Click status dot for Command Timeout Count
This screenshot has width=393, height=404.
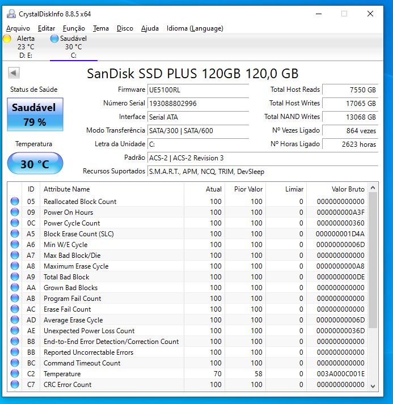(x=15, y=363)
